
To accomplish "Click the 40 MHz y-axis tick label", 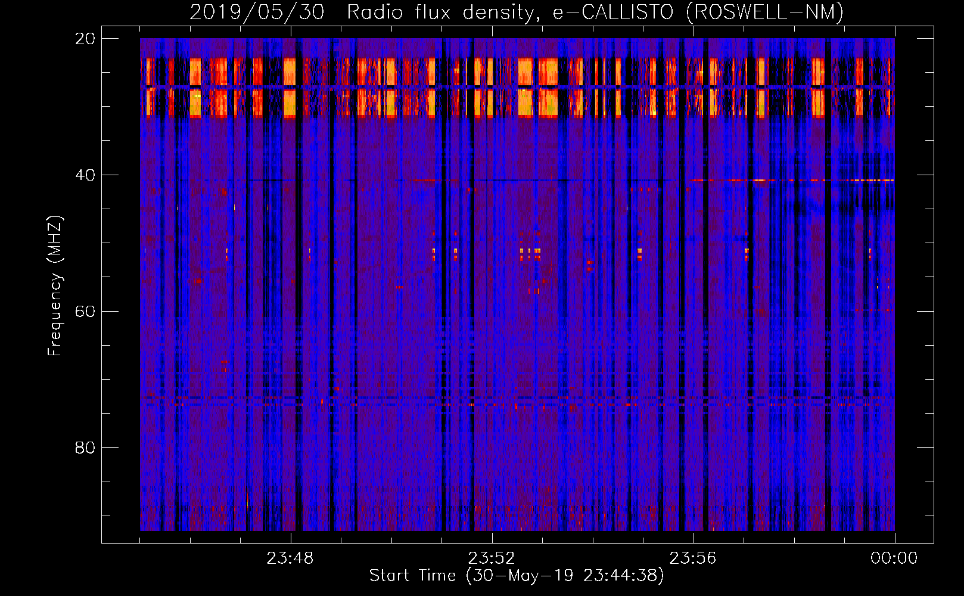I will (85, 175).
